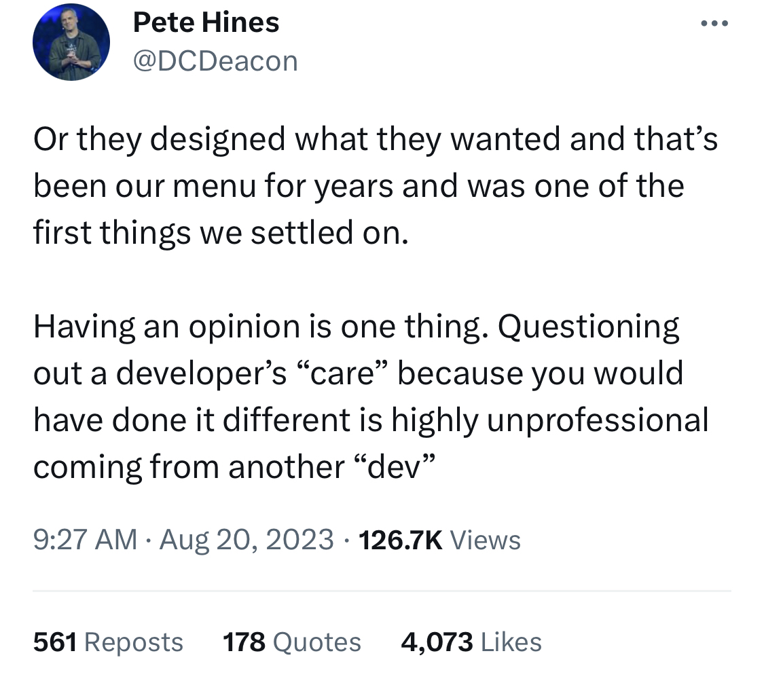Click the word "Questioning" in the tweet
This screenshot has height=681, width=764.
(x=588, y=327)
